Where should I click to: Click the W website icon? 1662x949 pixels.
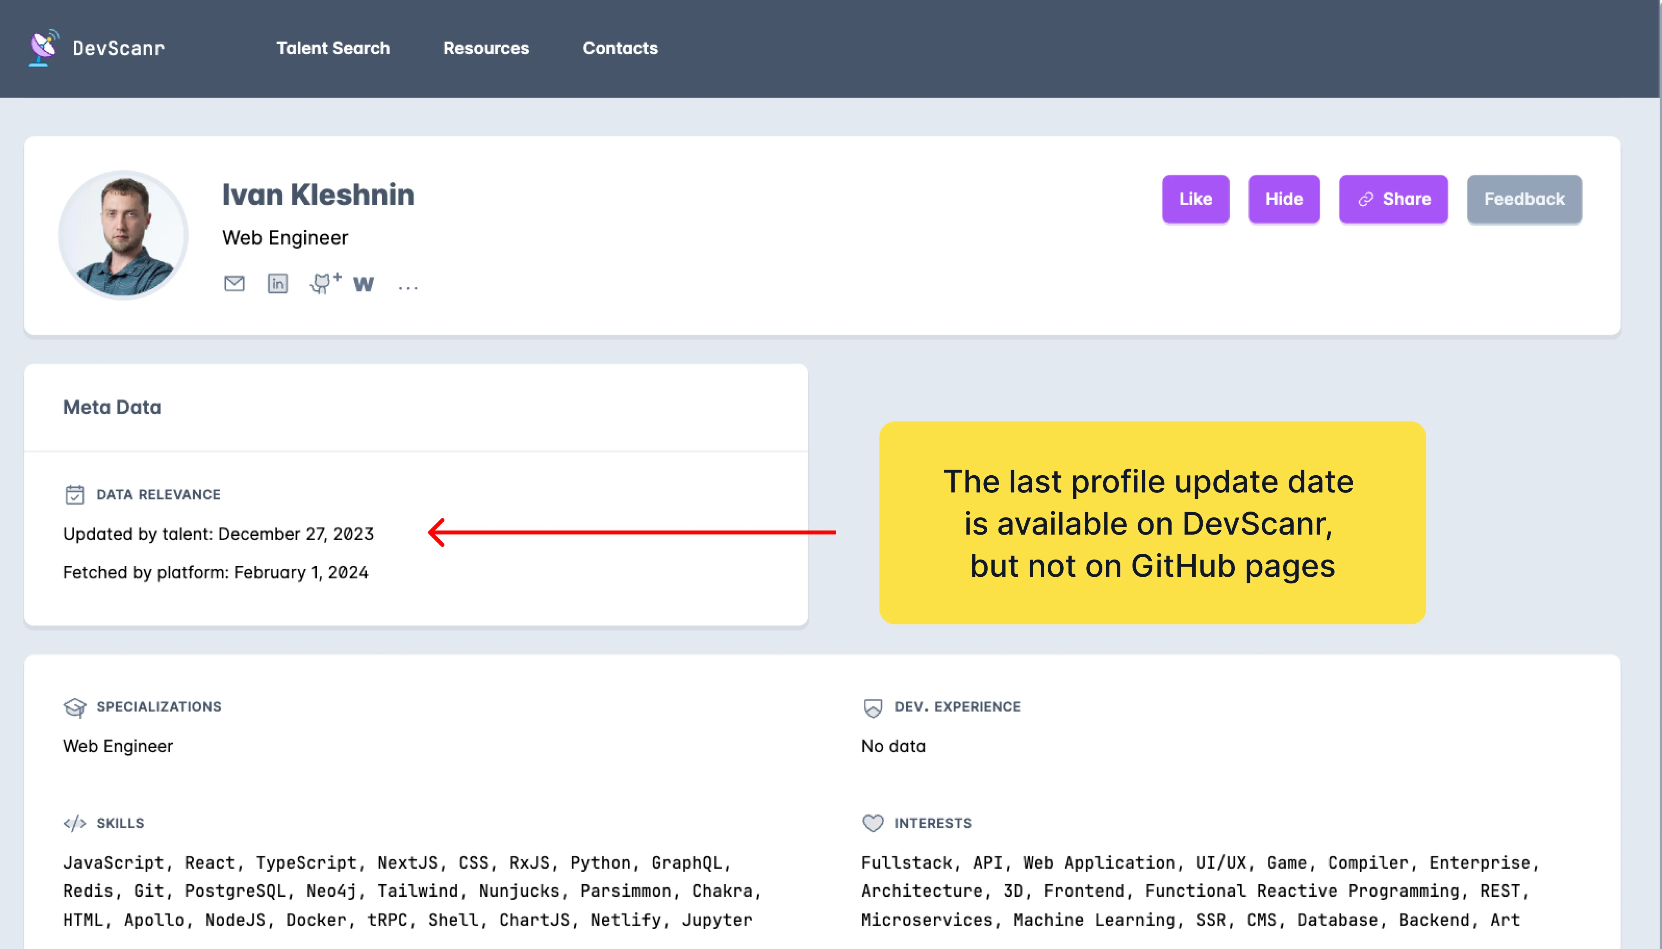coord(363,284)
